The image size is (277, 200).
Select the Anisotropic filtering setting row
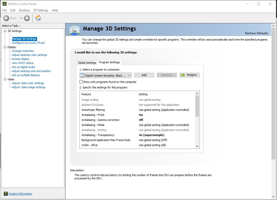tap(137, 110)
